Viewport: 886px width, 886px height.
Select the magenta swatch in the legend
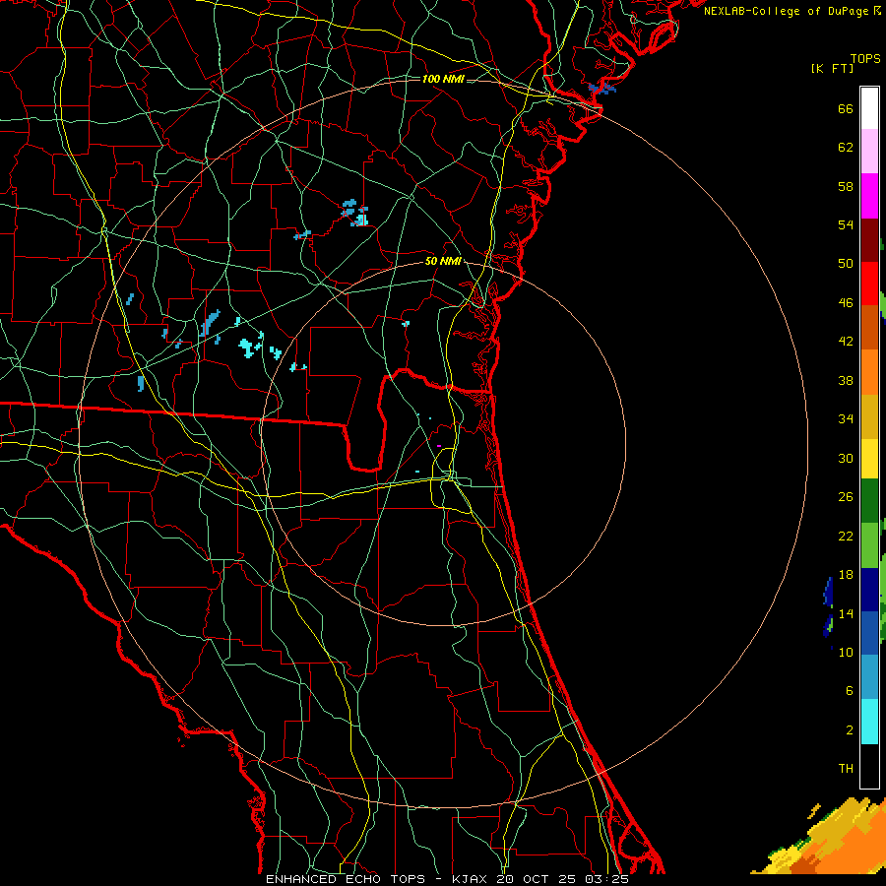(869, 196)
